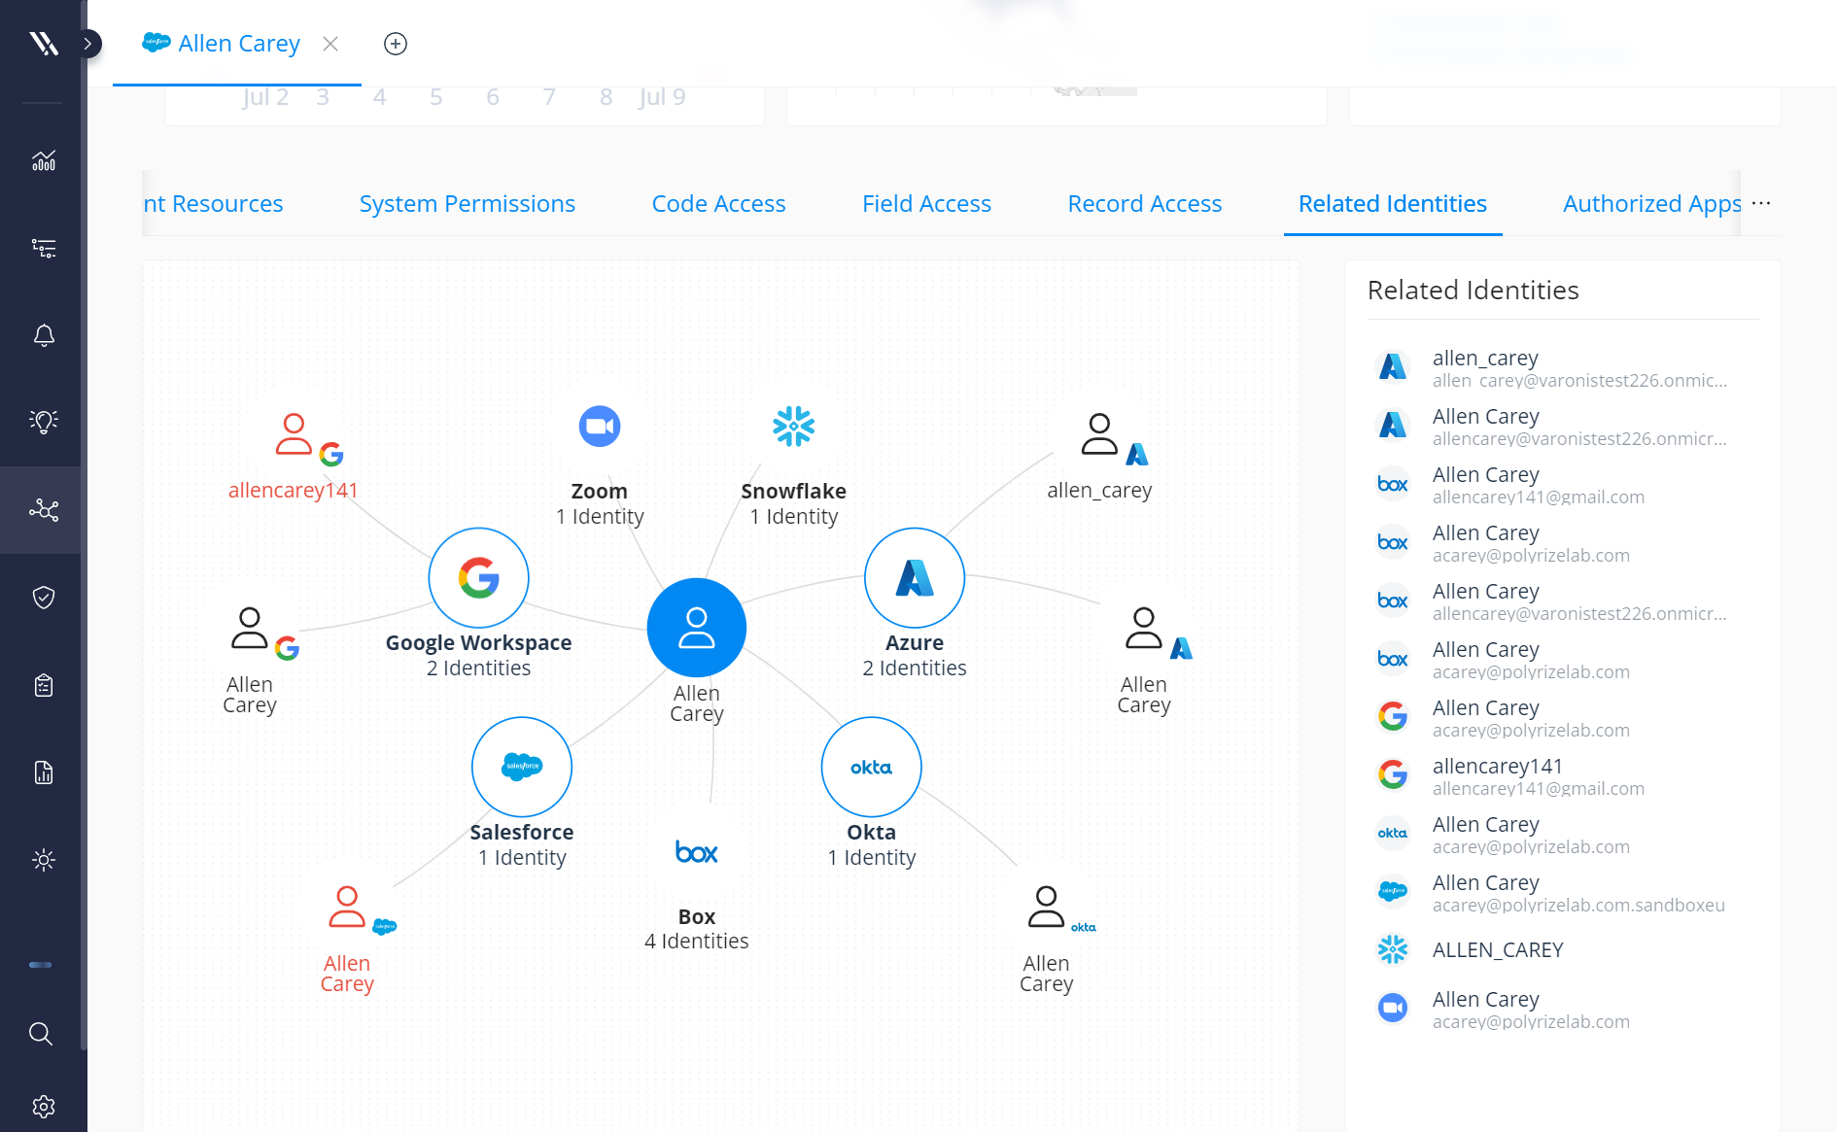
Task: Open the Record Access tab
Action: [1144, 204]
